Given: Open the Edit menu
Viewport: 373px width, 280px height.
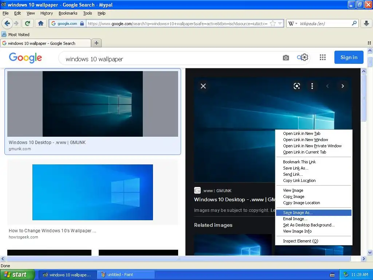Looking at the screenshot, I should 17,13.
